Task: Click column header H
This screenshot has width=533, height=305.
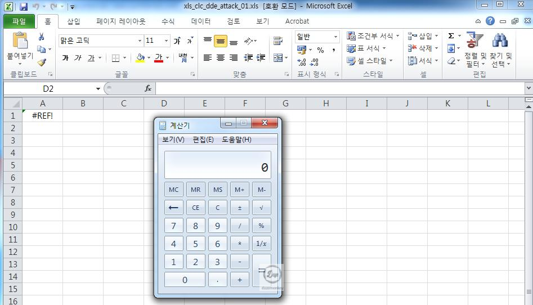Action: (326, 104)
